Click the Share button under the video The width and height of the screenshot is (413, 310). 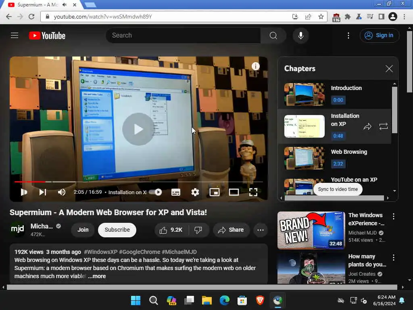click(231, 230)
